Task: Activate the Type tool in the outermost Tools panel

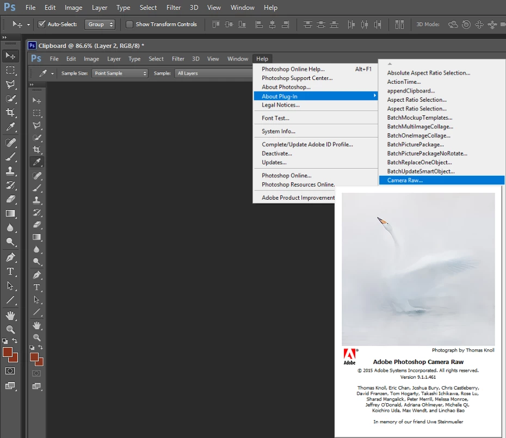Action: 10,272
